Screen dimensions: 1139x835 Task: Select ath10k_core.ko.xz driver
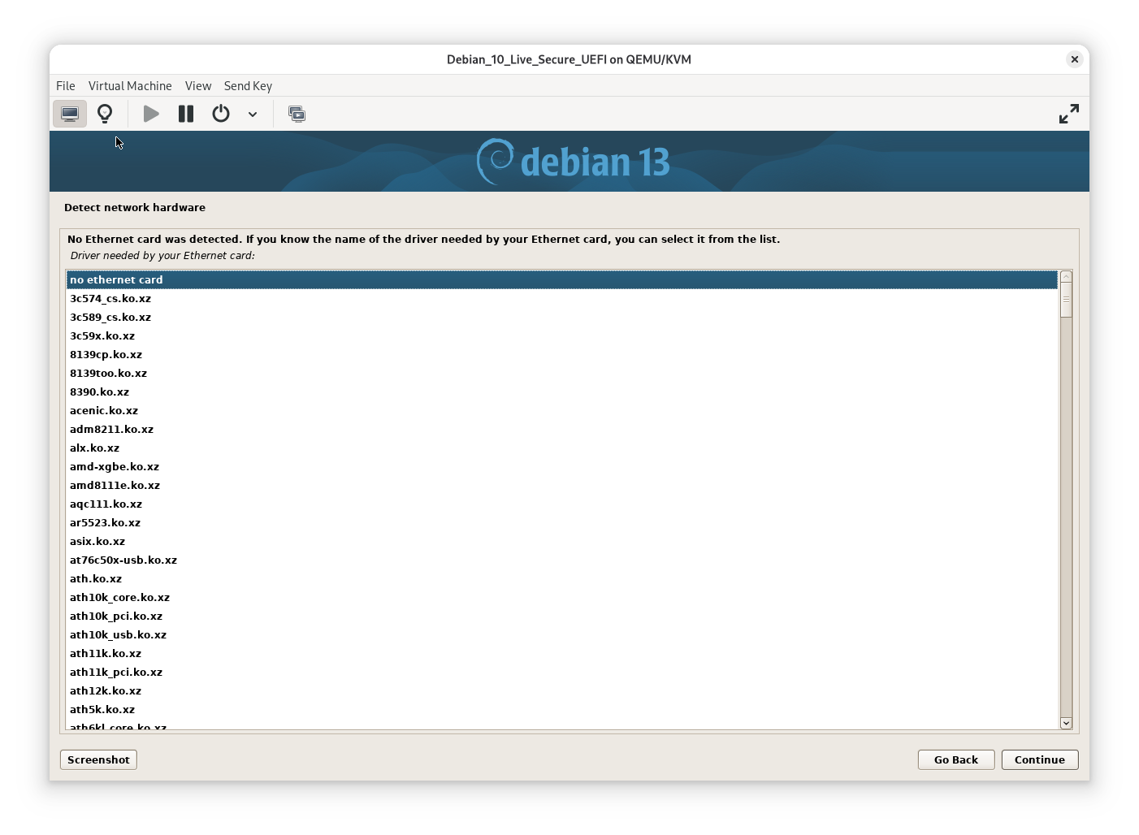[x=561, y=597]
